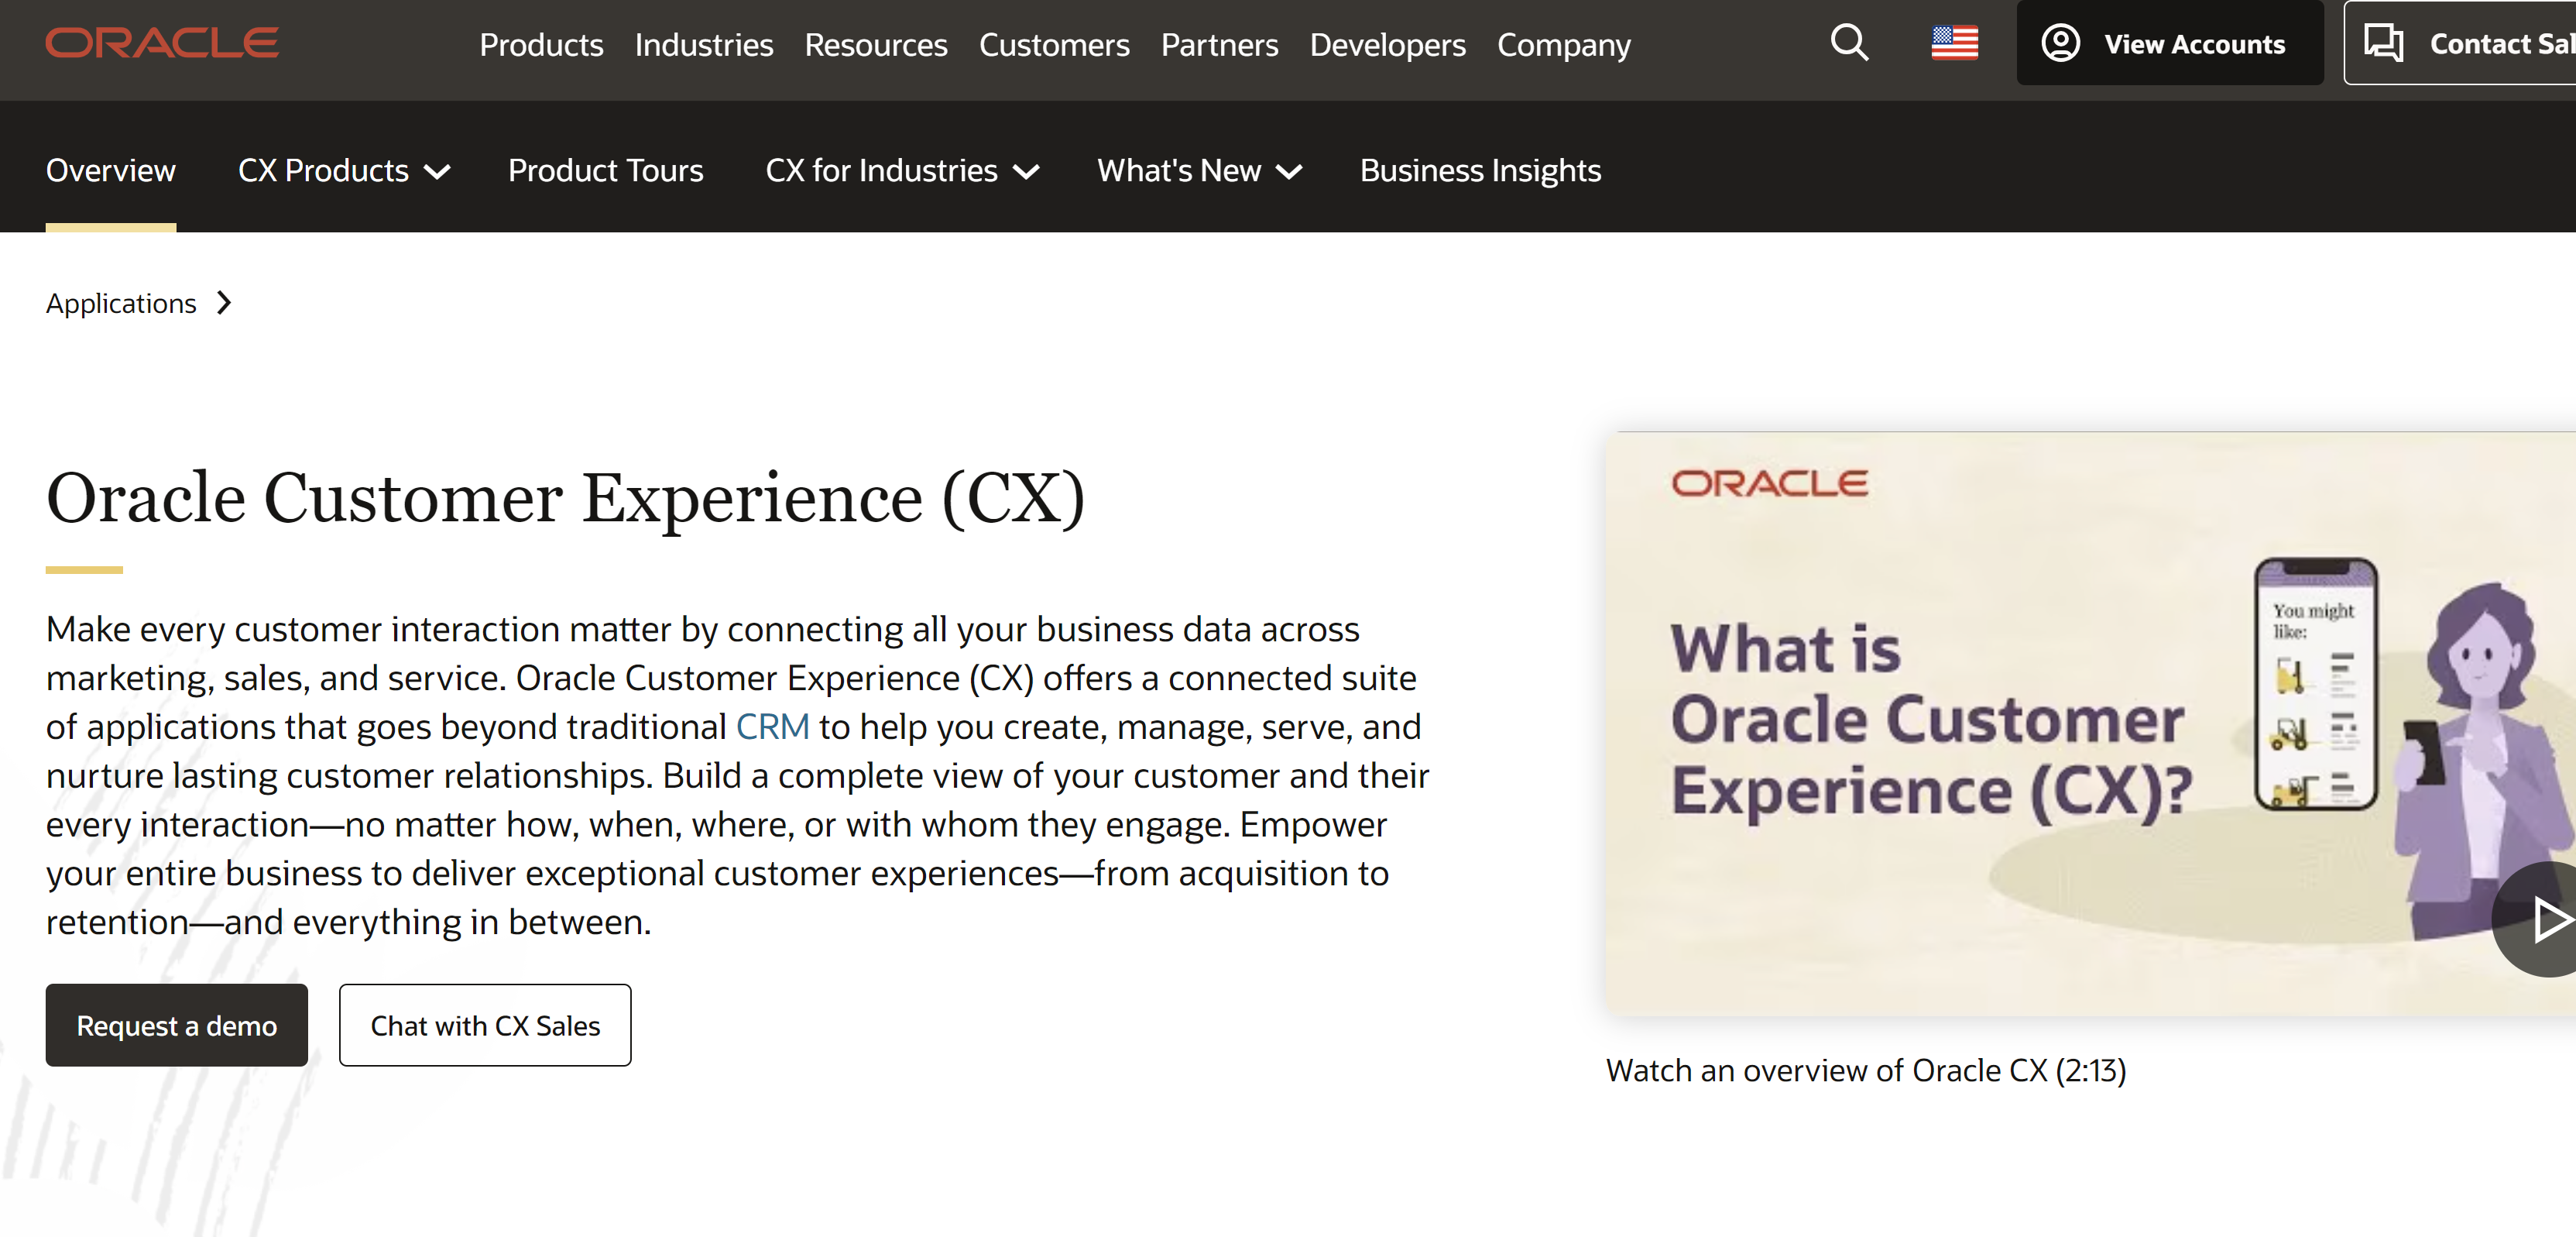Open the Products menu
This screenshot has width=2576, height=1237.
pyautogui.click(x=541, y=45)
